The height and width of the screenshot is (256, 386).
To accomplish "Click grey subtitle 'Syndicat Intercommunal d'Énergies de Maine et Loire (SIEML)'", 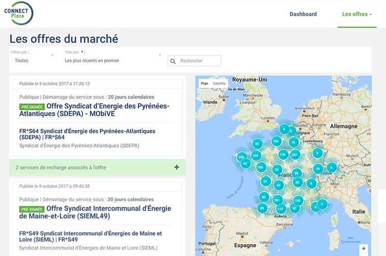I will click(x=88, y=248).
